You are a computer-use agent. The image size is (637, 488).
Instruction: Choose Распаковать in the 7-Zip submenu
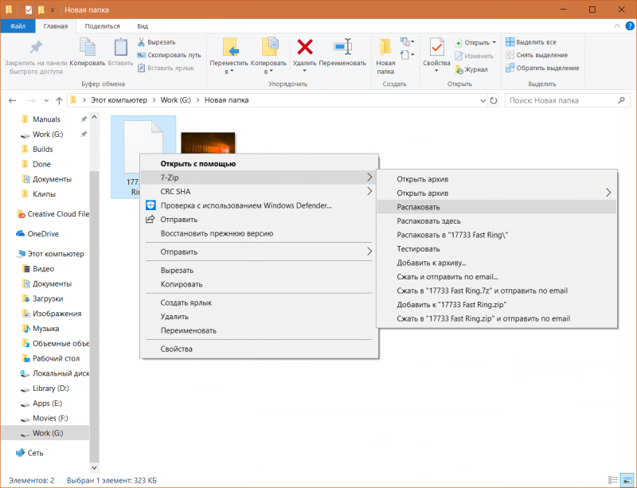point(496,207)
